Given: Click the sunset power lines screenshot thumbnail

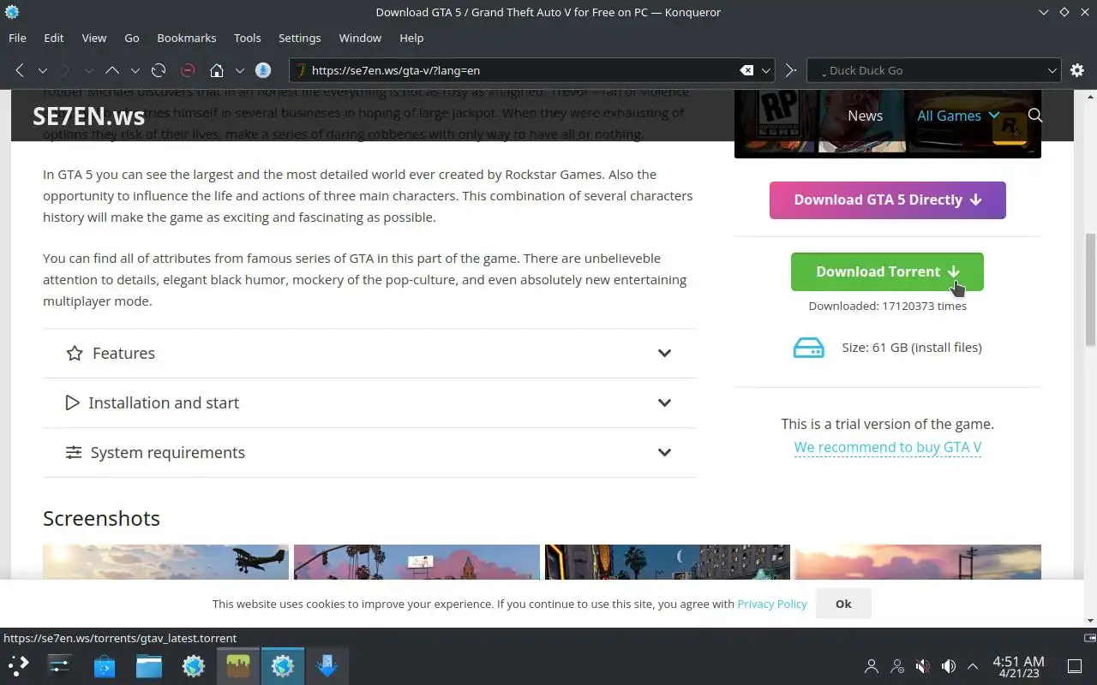Looking at the screenshot, I should (918, 562).
